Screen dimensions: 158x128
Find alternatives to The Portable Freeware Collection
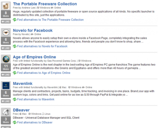tap(50, 20)
